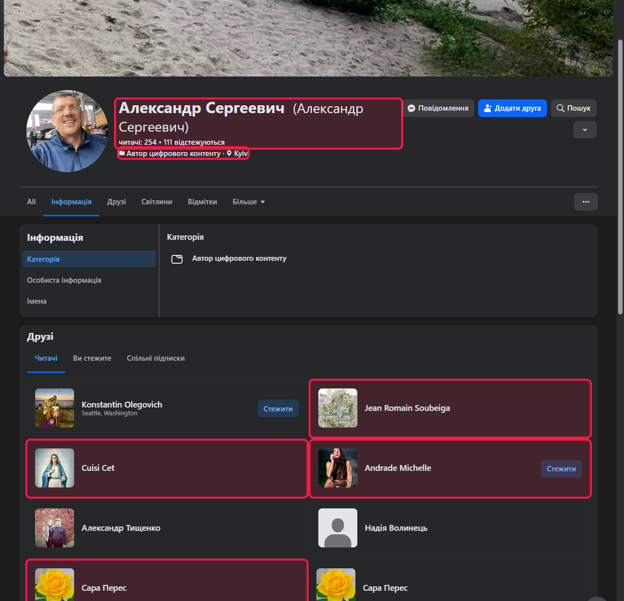The image size is (624, 601).
Task: Select the Інформація tab
Action: pyautogui.click(x=71, y=202)
